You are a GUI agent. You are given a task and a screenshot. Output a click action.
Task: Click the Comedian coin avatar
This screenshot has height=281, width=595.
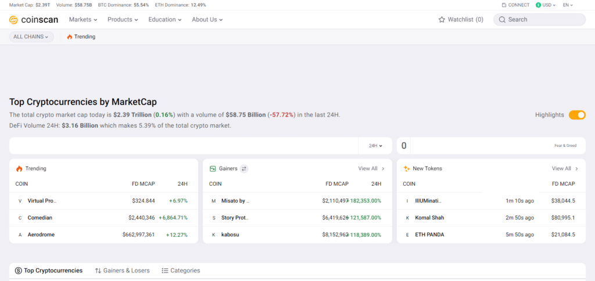[x=20, y=218]
